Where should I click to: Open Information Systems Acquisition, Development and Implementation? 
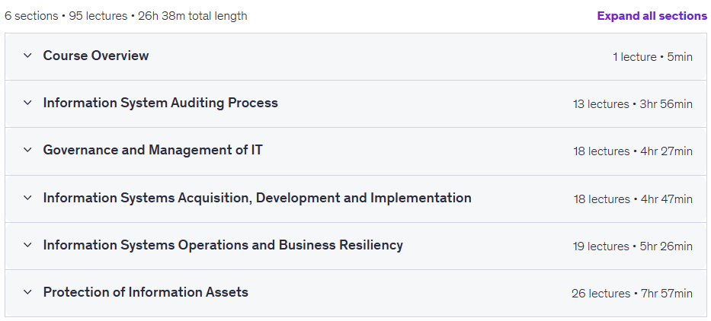(x=257, y=198)
